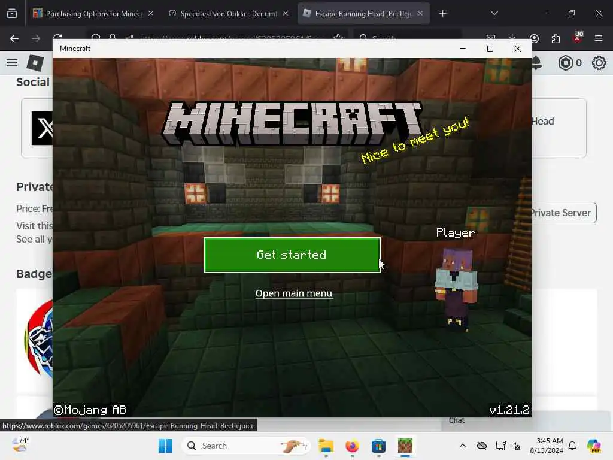Expand the list all tabs dropdown

pyautogui.click(x=494, y=14)
